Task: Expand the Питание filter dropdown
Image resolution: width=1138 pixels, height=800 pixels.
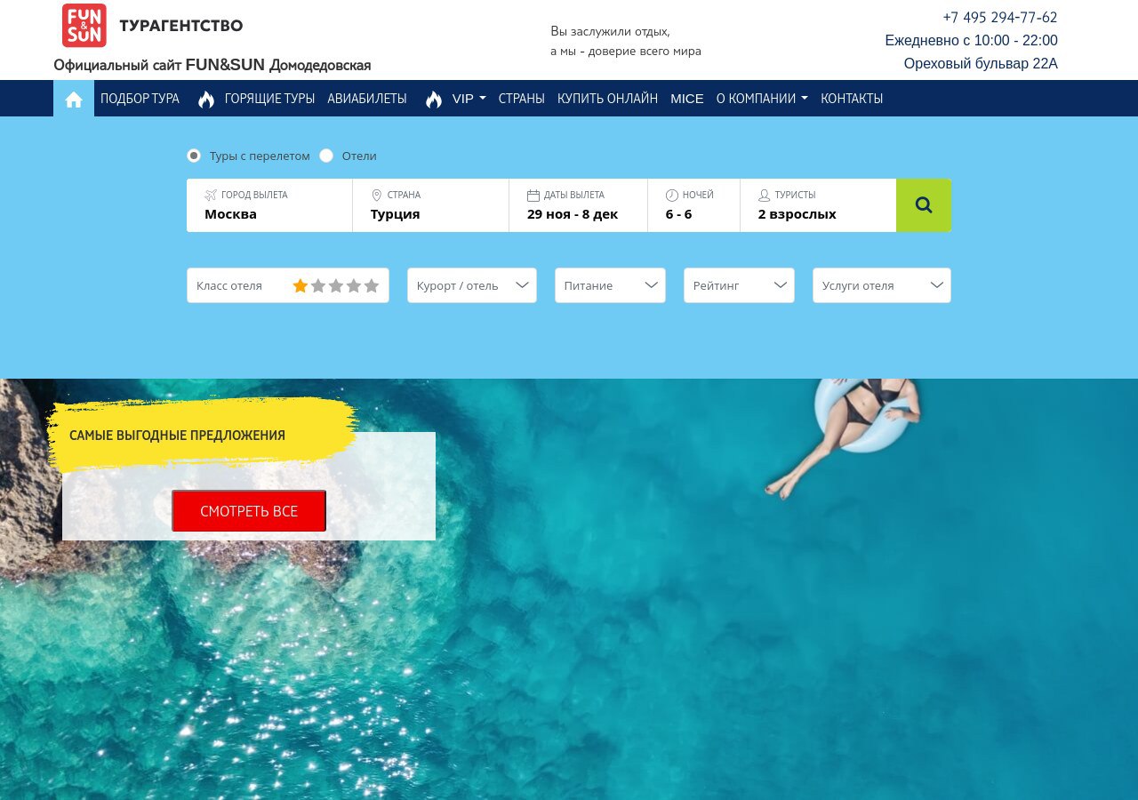Action: pos(609,285)
